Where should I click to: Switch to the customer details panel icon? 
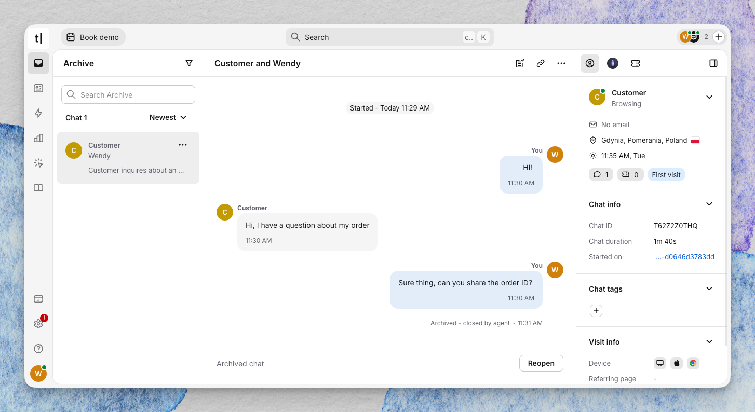(x=590, y=63)
